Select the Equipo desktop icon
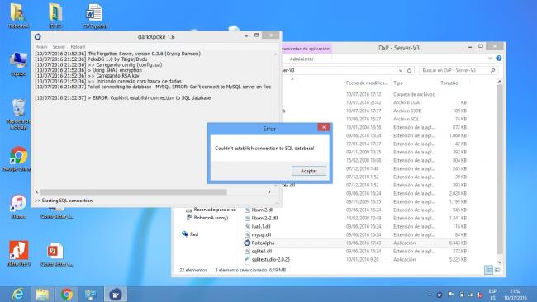 tap(18, 64)
